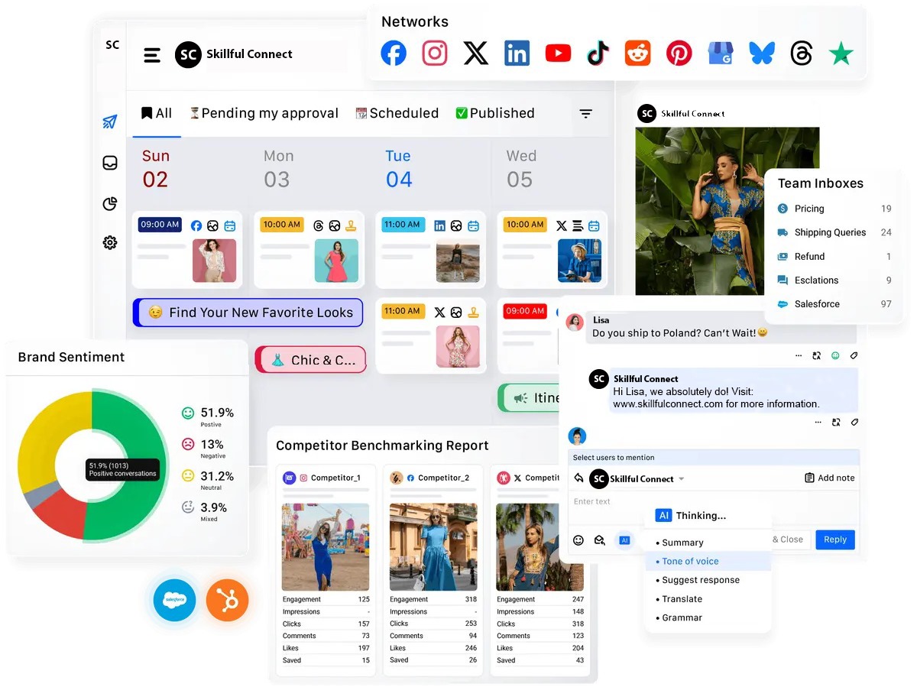Switch to the Scheduled tab
The image size is (917, 687).
coord(397,113)
